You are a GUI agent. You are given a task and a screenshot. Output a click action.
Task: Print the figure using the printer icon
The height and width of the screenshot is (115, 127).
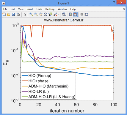[18, 15]
